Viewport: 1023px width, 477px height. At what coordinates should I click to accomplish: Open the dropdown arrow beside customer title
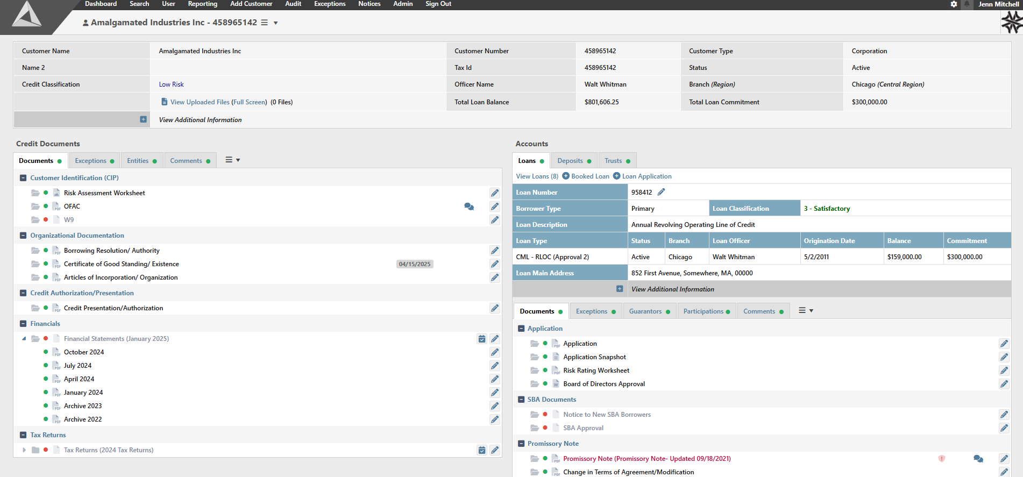pos(276,23)
